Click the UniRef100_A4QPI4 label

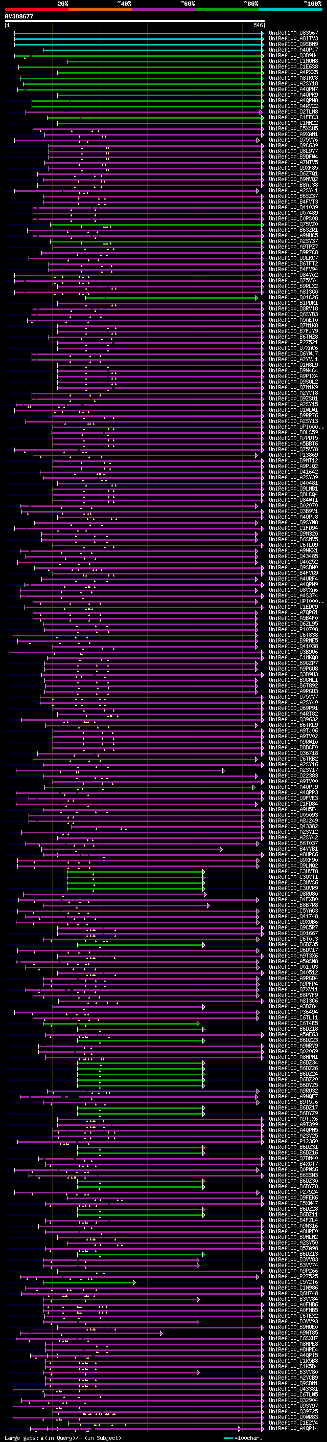[293, 1428]
